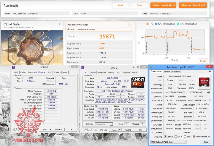Click the Graphics score value 24984
Viewport: 214px width, 146px height.
102,44
